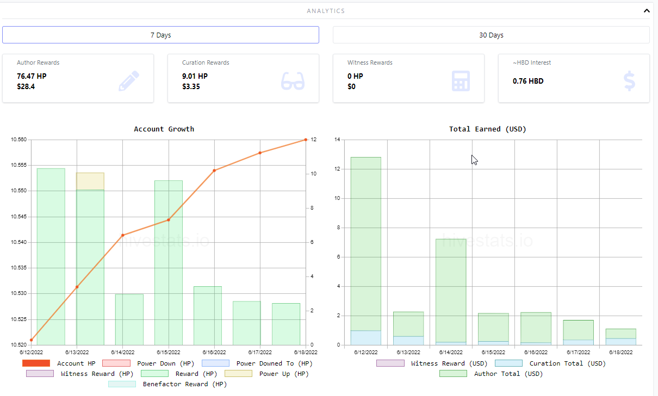Image resolution: width=658 pixels, height=396 pixels.
Task: Switch to the 30 Days view
Action: tap(491, 35)
